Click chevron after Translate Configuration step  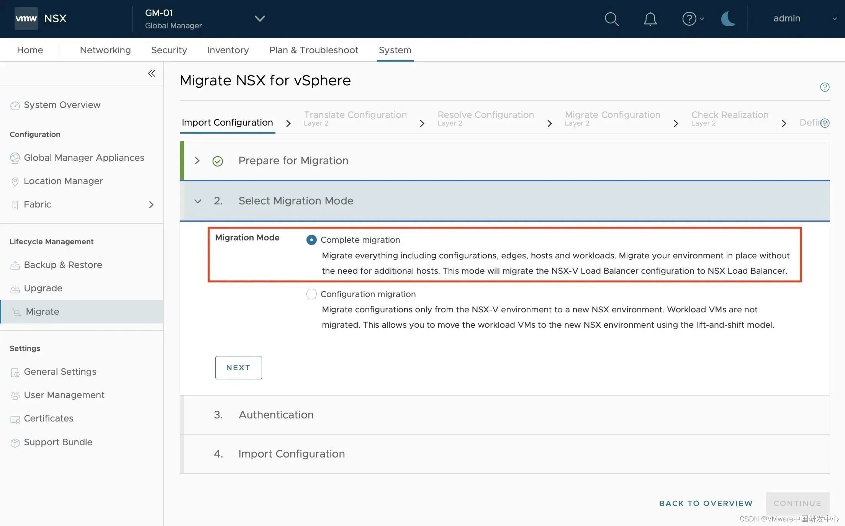422,123
